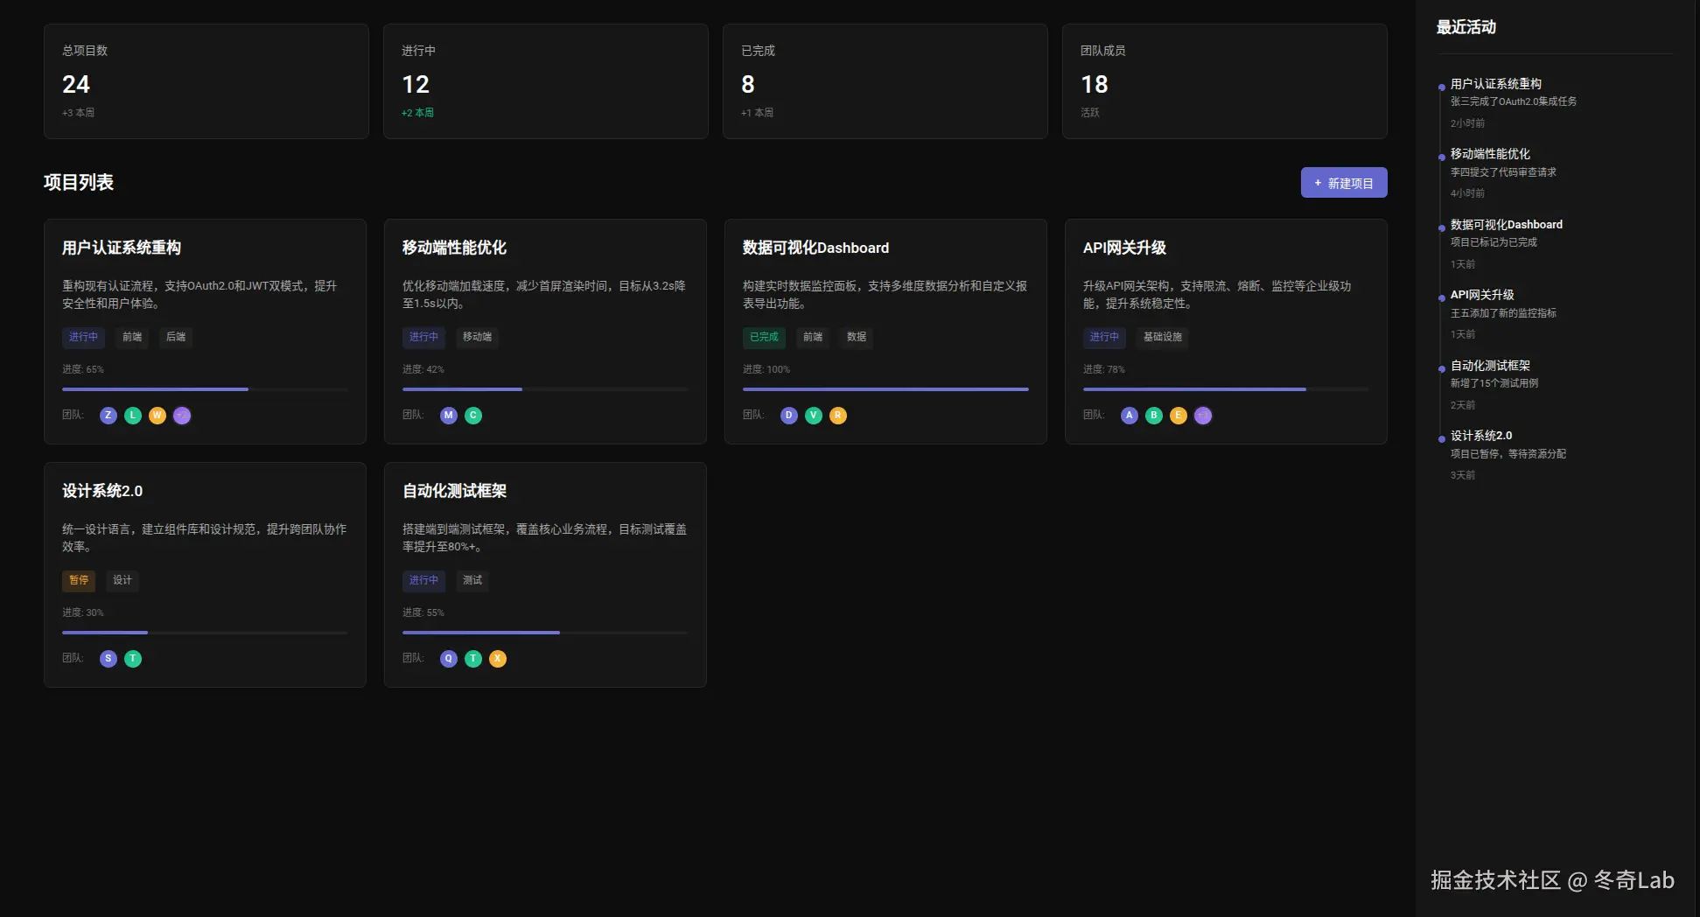This screenshot has width=1700, height=917.
Task: Open the 总项目数 24 stat card
Action: tap(206, 81)
